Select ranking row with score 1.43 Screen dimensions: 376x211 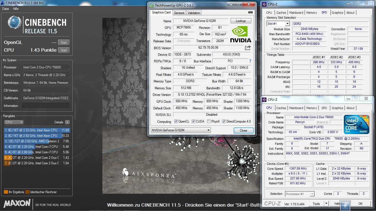[37, 158]
